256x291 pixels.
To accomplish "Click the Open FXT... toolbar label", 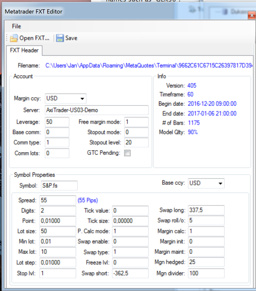I will pos(34,38).
